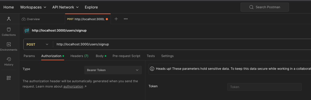Viewport: 311px width, 100px height.
Task: Expand the POST method dropdown
Action: pyautogui.click(x=38, y=44)
